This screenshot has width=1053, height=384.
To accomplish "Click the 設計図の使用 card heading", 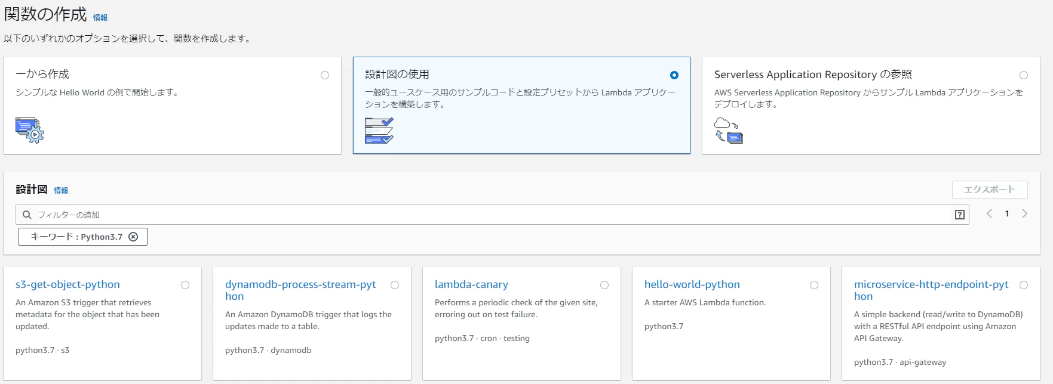I will 397,74.
